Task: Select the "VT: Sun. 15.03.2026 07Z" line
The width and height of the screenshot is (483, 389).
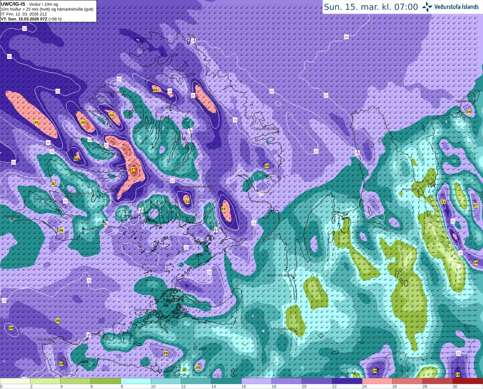Action: tap(24, 19)
